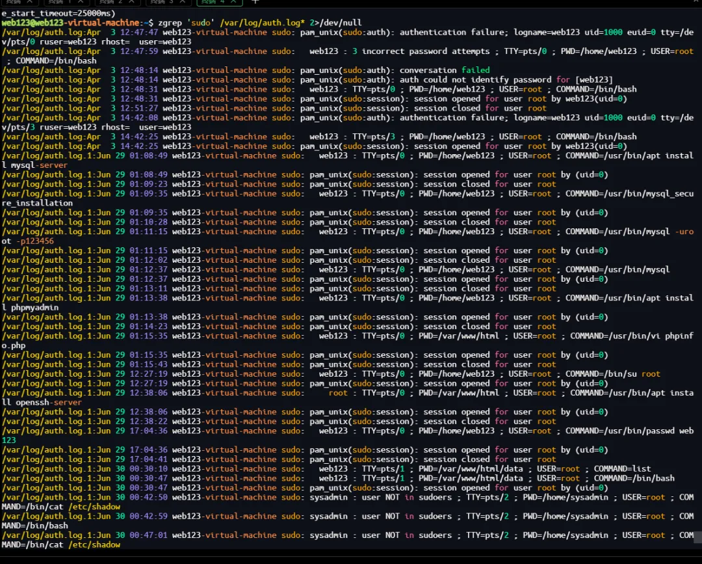Click uid=1000 in the 12:47:47 line
The height and width of the screenshot is (564, 702).
coord(603,33)
